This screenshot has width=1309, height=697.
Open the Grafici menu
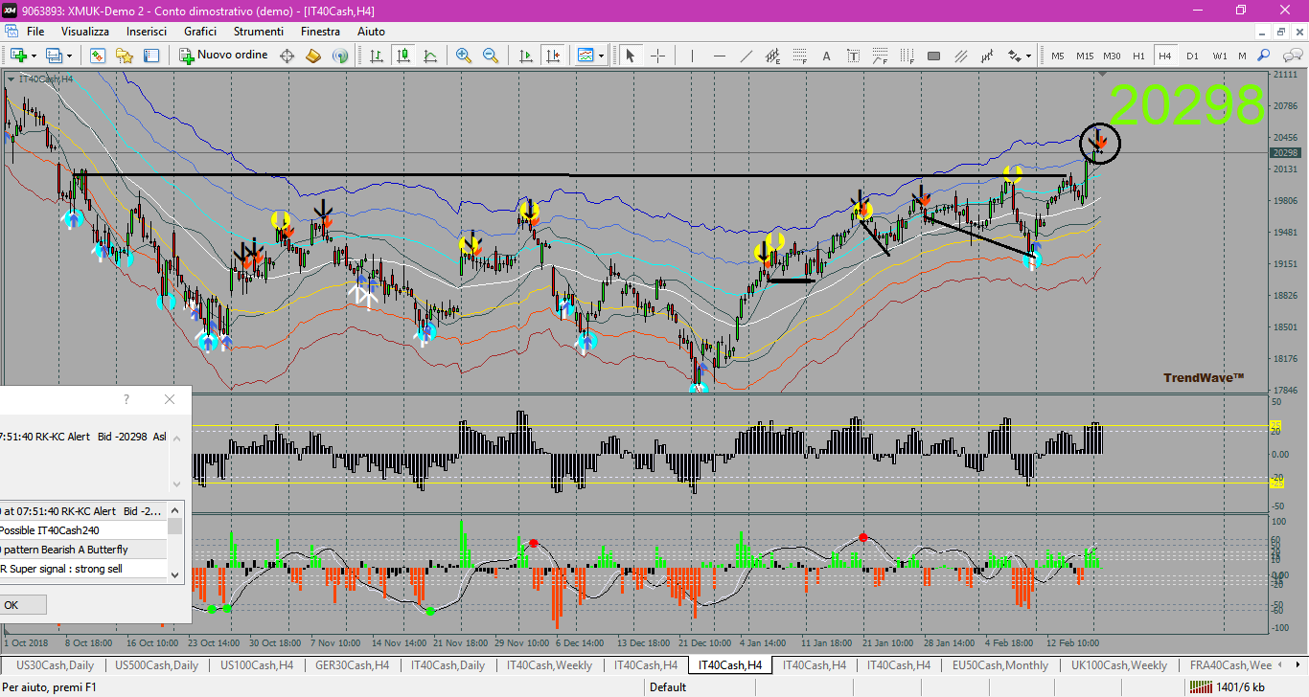[x=200, y=32]
